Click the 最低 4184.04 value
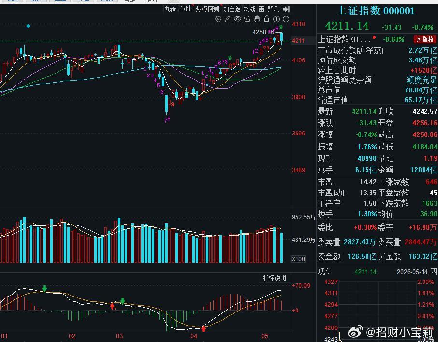438x342 pixels. [x=424, y=147]
